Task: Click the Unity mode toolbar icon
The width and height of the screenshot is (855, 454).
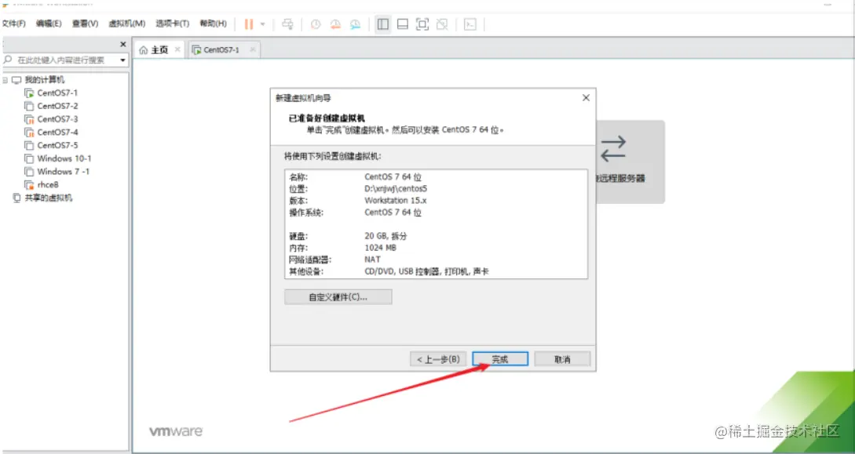Action: point(442,24)
